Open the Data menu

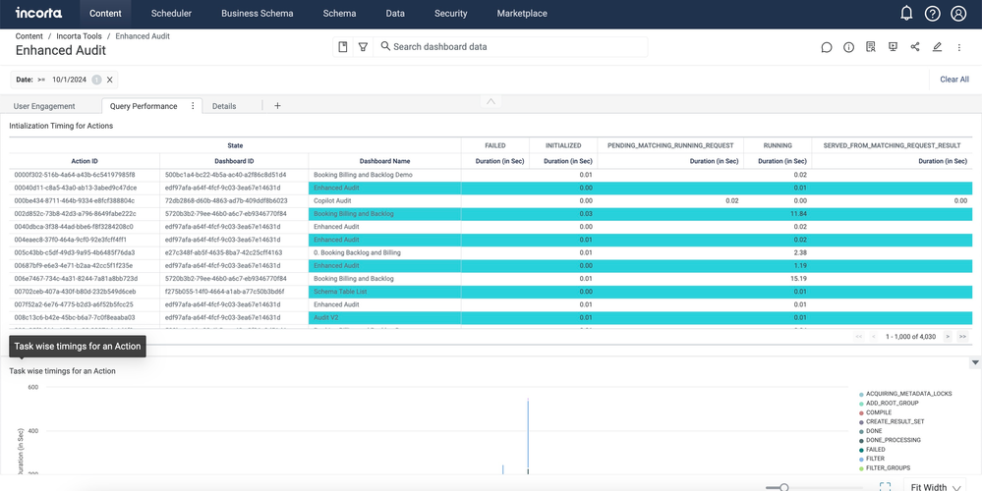(395, 13)
